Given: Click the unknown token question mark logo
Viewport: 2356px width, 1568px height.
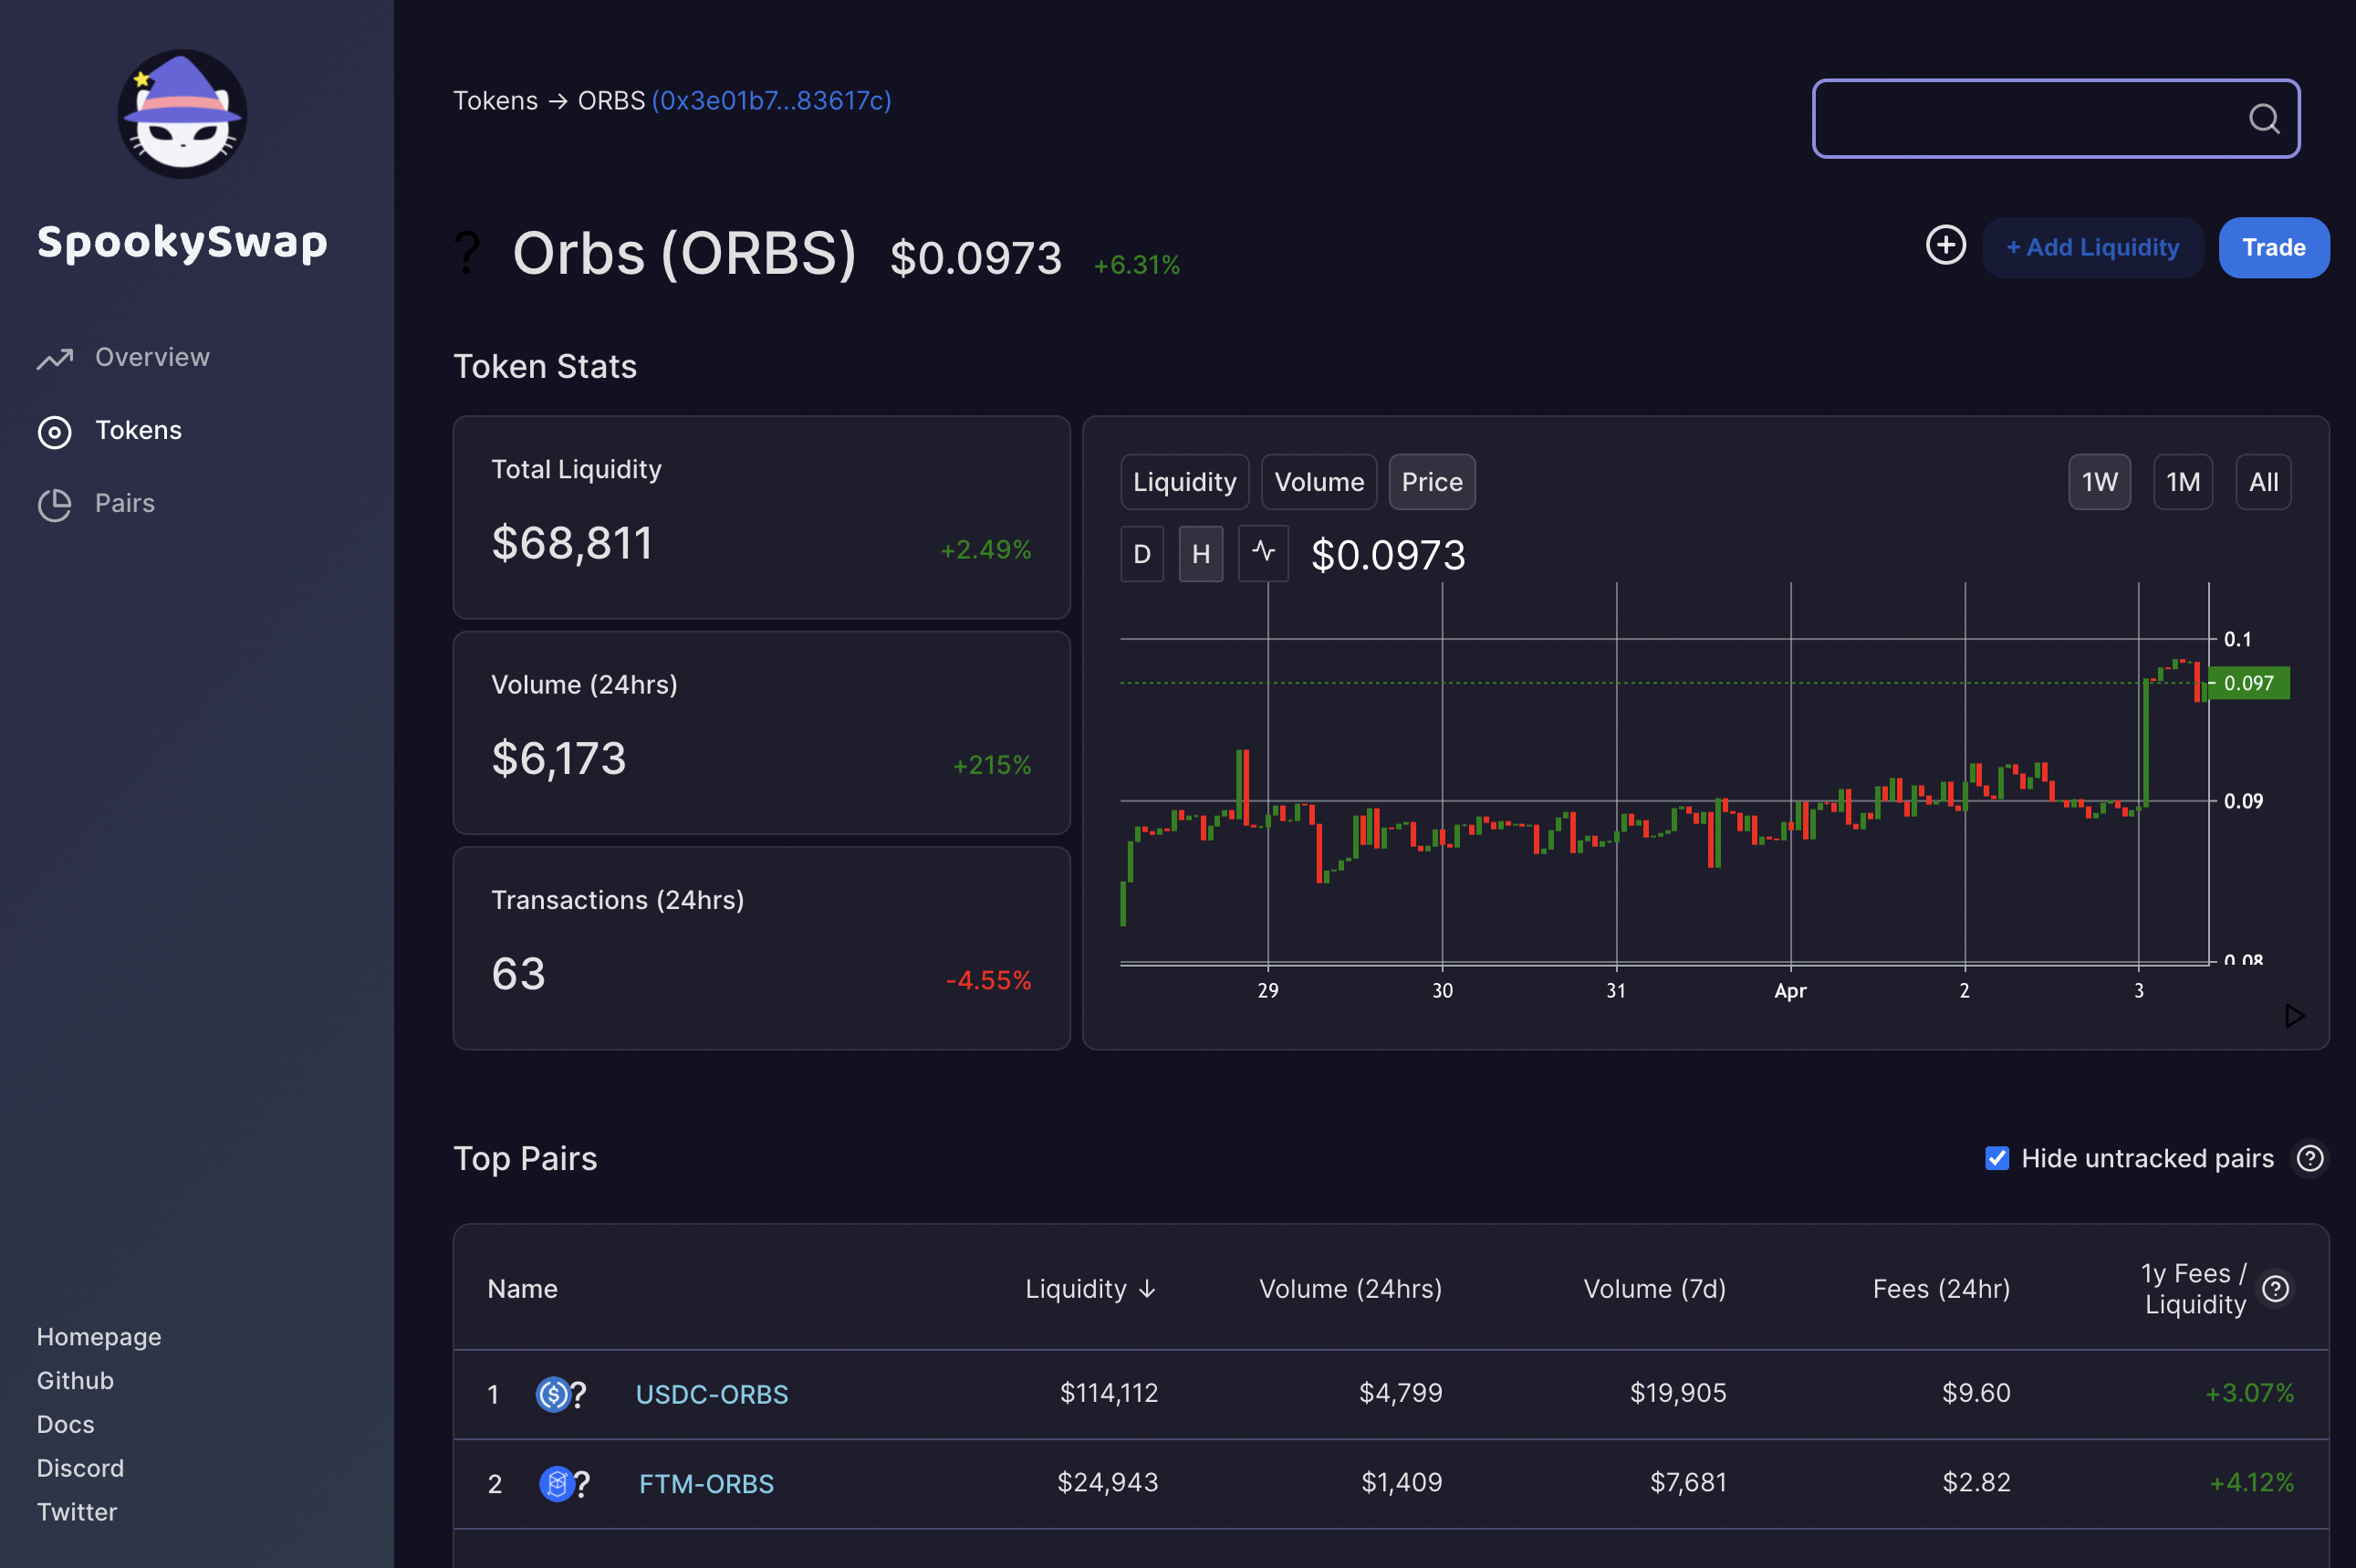Looking at the screenshot, I should pos(467,253).
